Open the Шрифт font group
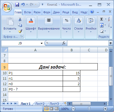Screen dimensions: 114x112 tap(31, 27)
